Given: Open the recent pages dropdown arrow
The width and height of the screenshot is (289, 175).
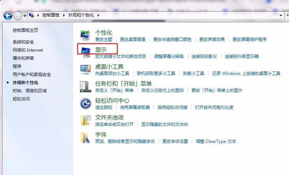Looking at the screenshot, I should (25, 16).
